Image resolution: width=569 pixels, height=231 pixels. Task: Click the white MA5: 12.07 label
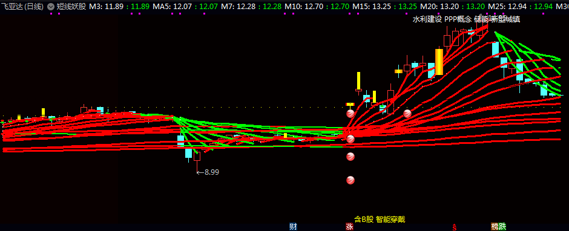(173, 7)
